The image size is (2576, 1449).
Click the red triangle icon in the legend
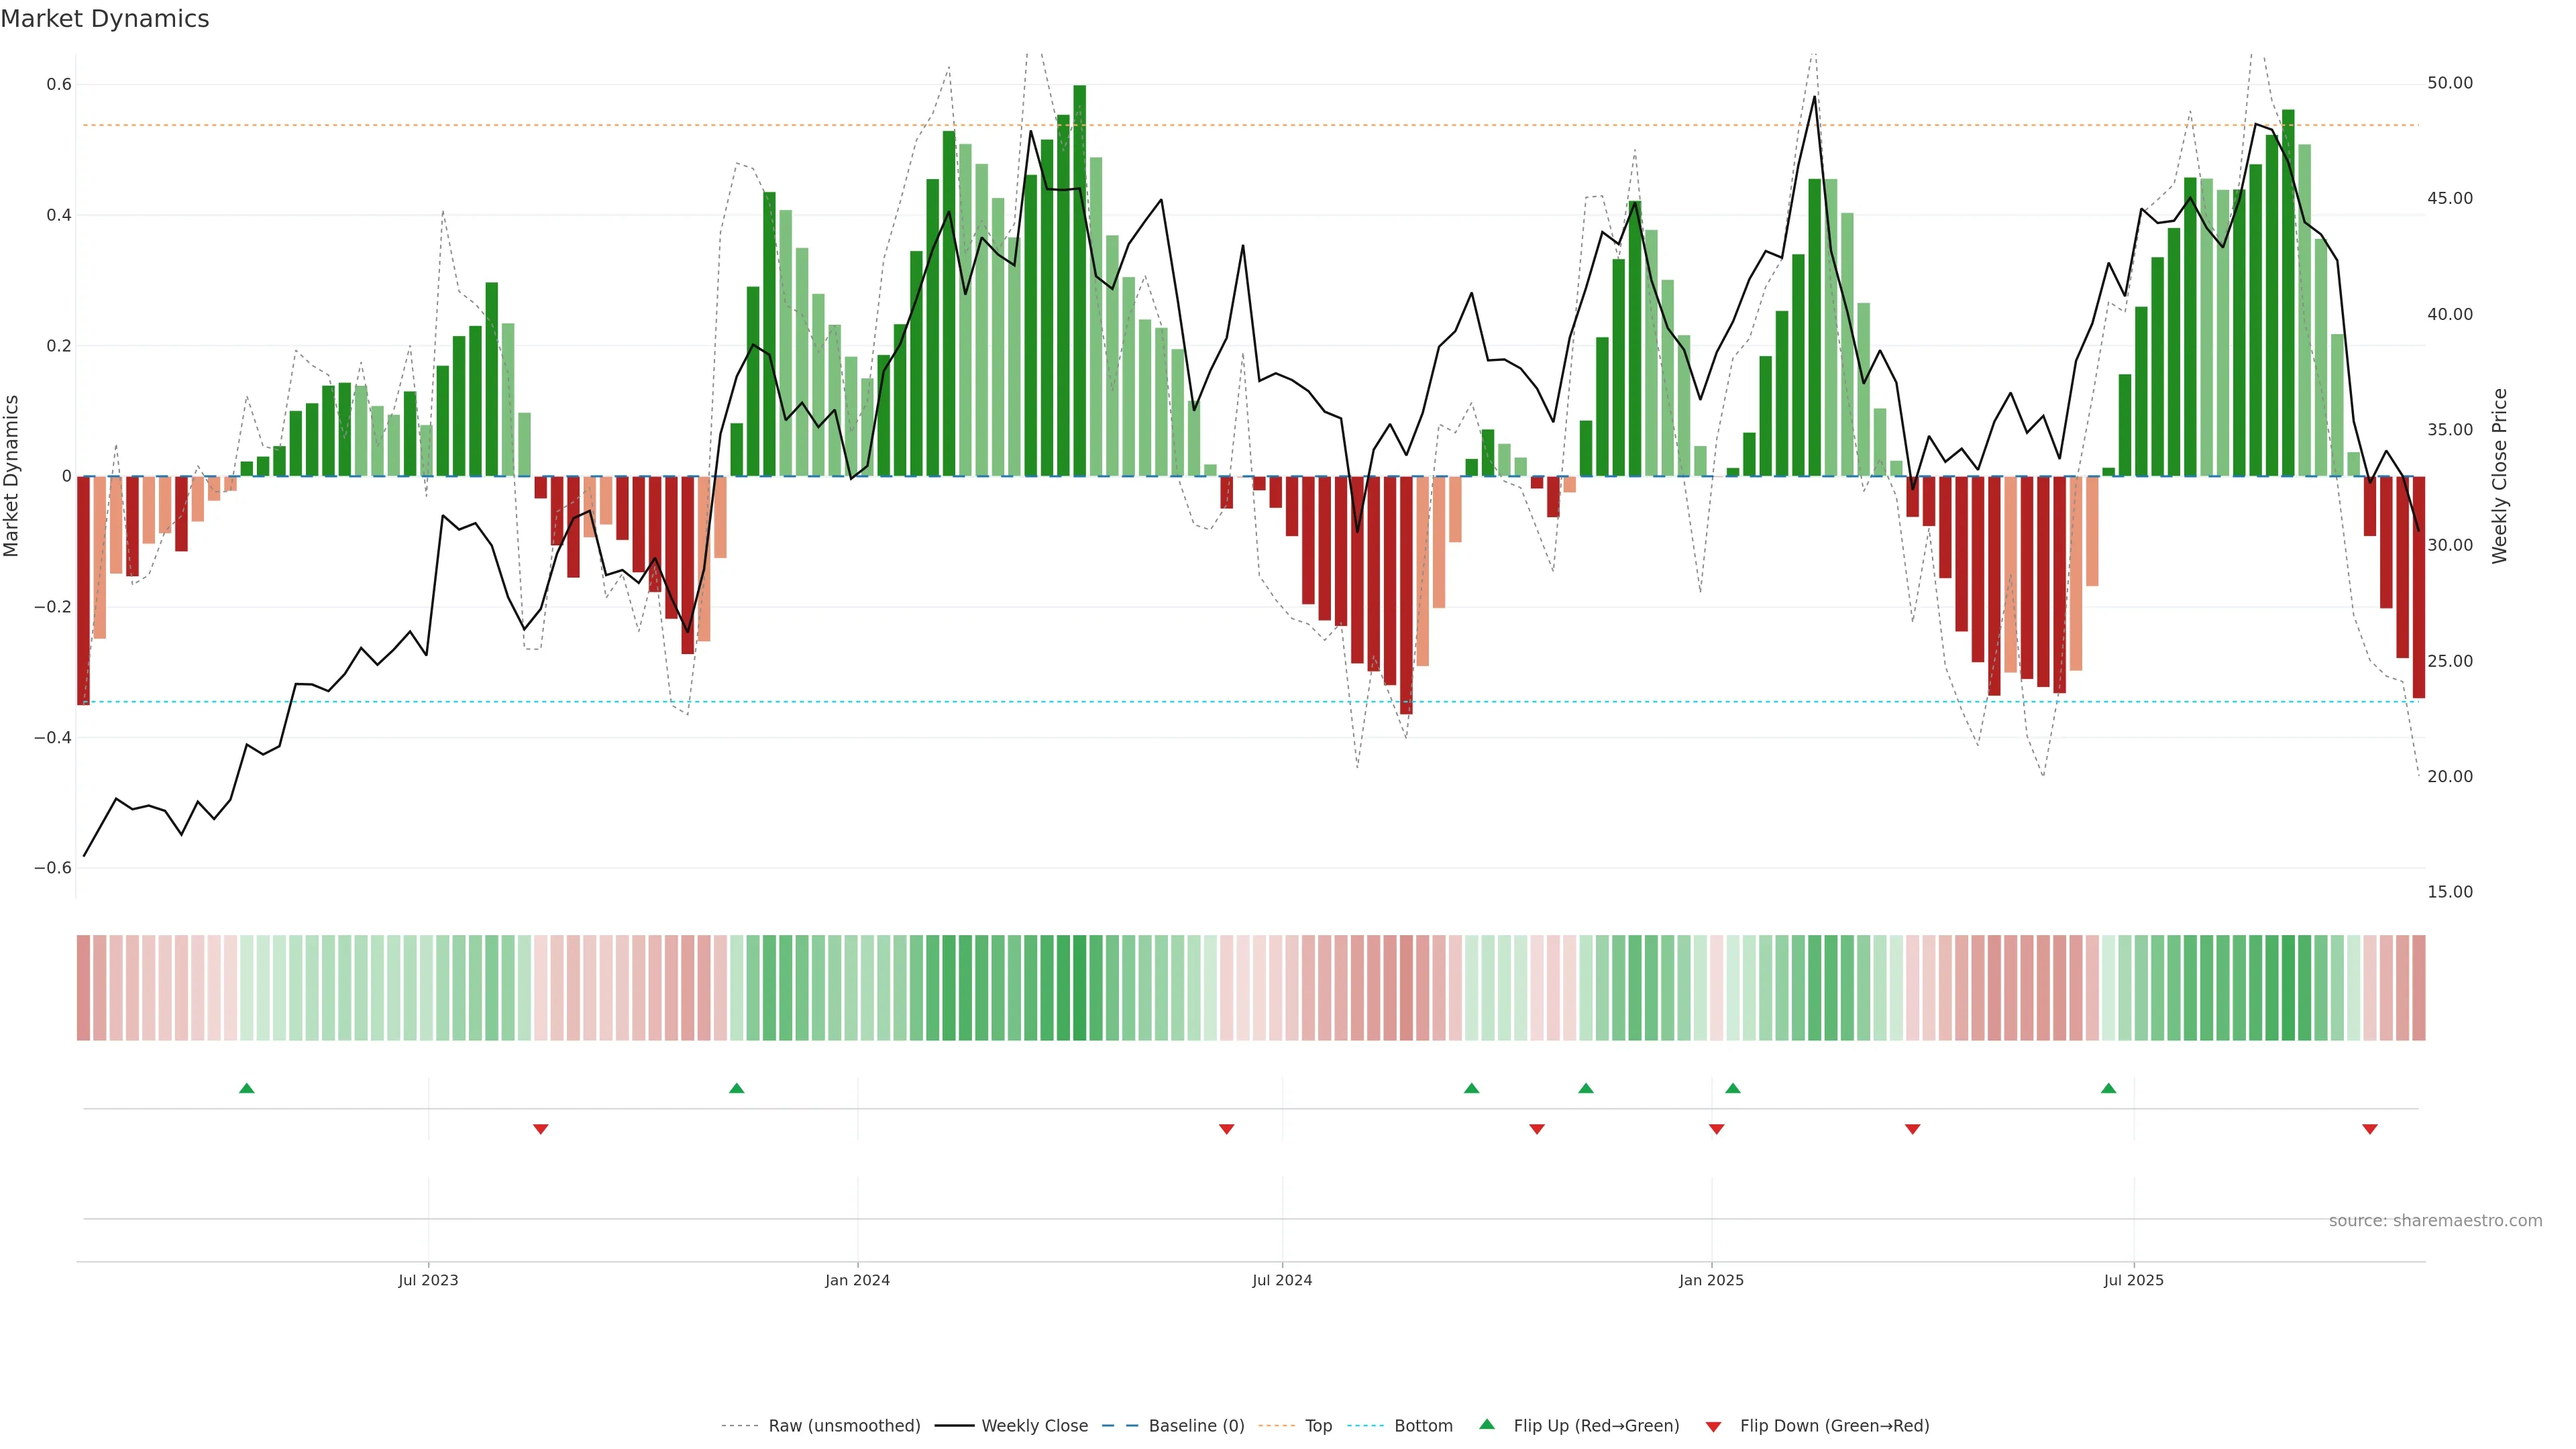[x=1713, y=1426]
